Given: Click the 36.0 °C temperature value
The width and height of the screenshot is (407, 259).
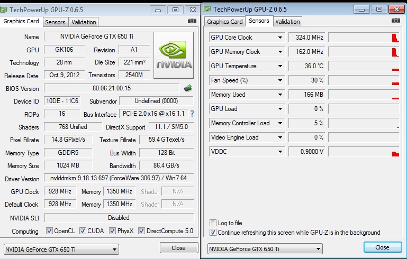Looking at the screenshot, I should [x=306, y=66].
